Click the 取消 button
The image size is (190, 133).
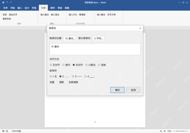[133, 90]
